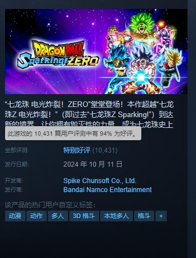196x258 pixels.
Task: Click the Dragon Ball Sparking ZERO banner image
Action: [x=96, y=52]
